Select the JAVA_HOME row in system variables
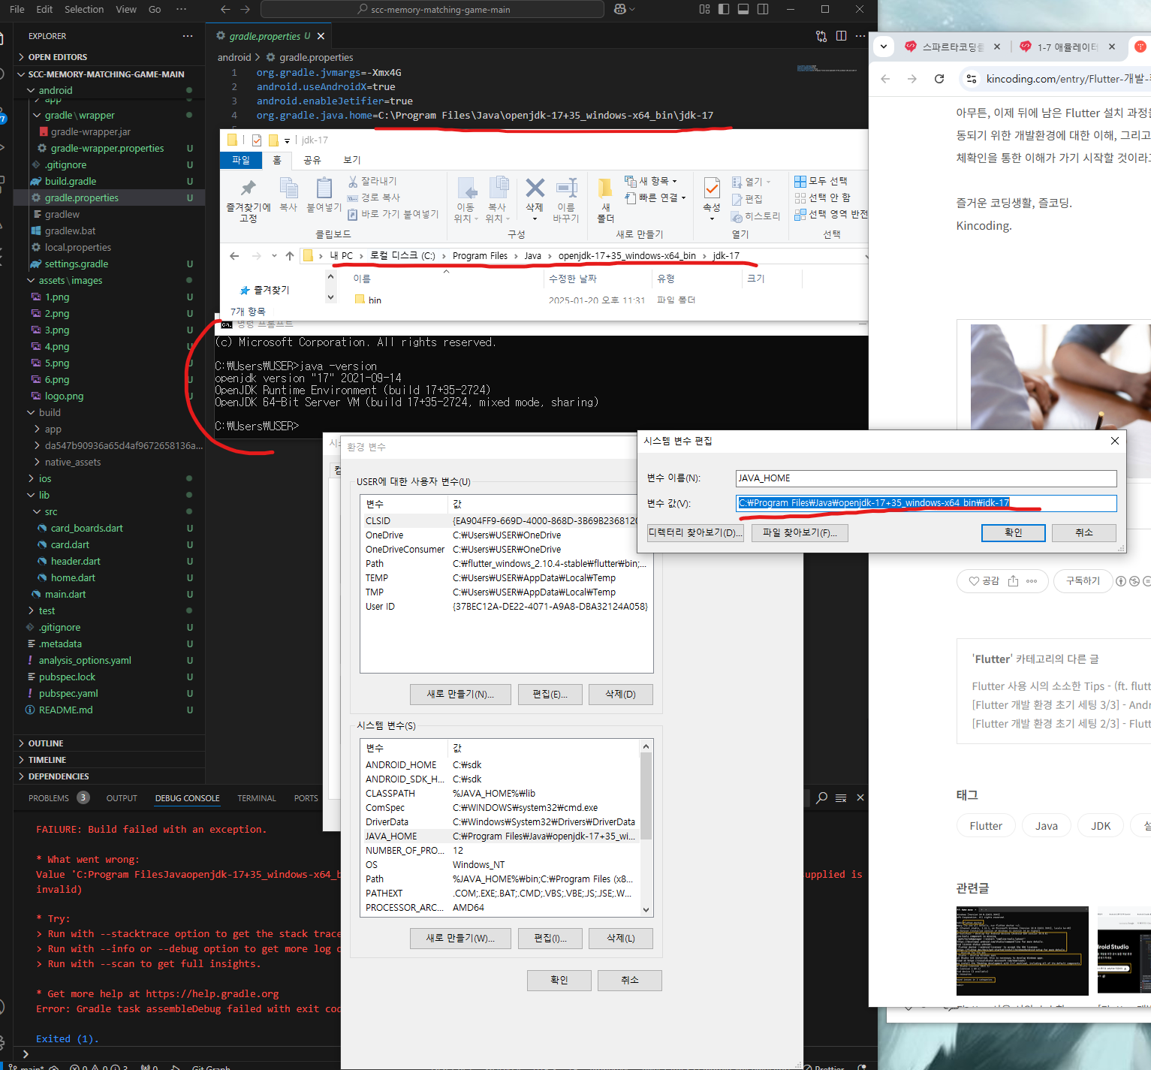1151x1070 pixels. 500,836
